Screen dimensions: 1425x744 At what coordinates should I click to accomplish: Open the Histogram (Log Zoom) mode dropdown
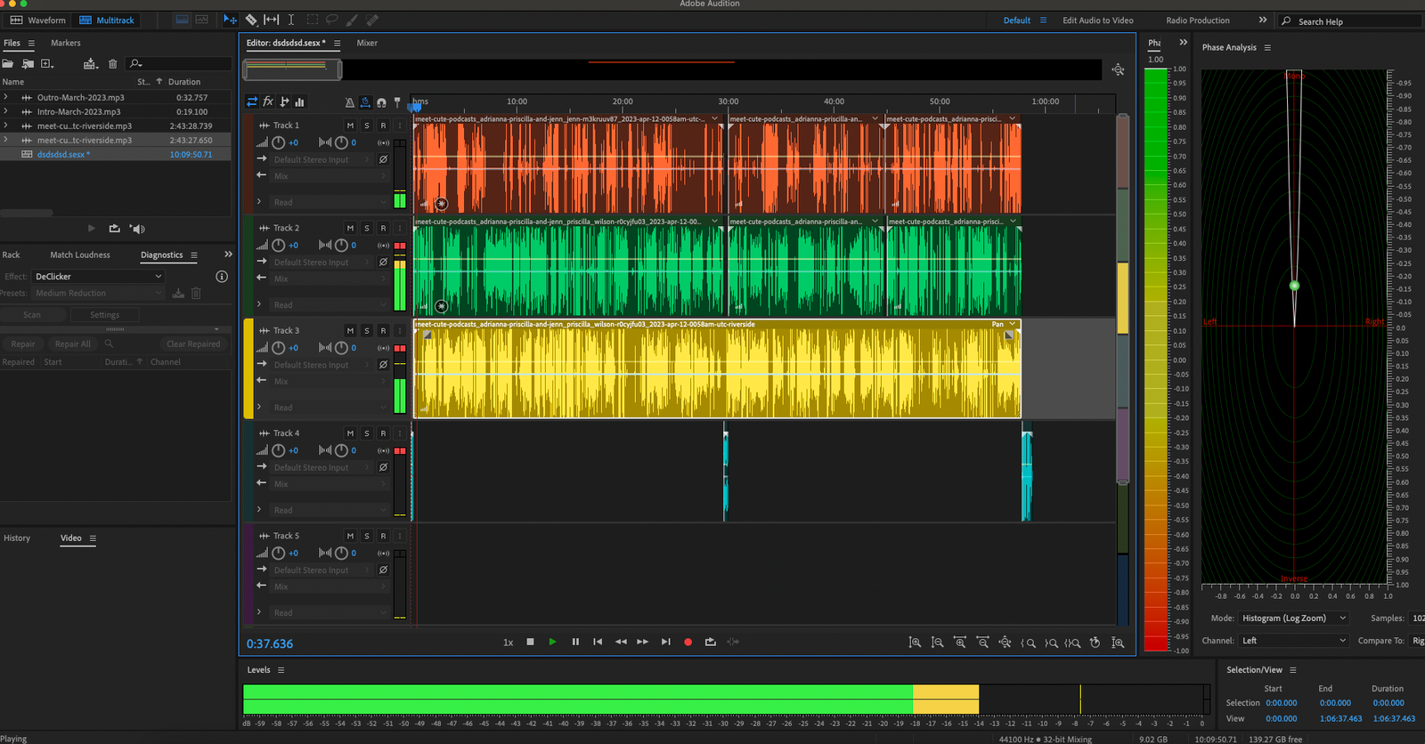click(1294, 618)
